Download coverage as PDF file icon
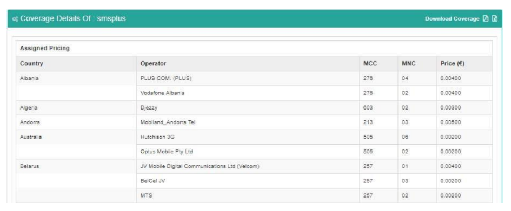 [x=486, y=18]
